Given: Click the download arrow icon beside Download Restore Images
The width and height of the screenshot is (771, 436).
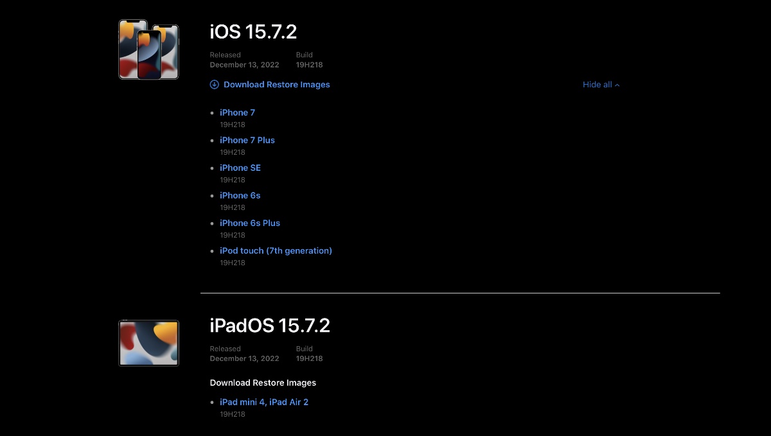Looking at the screenshot, I should tap(215, 85).
